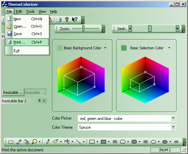Choose Open... from the File menu
The image size is (188, 154).
coord(27,26)
